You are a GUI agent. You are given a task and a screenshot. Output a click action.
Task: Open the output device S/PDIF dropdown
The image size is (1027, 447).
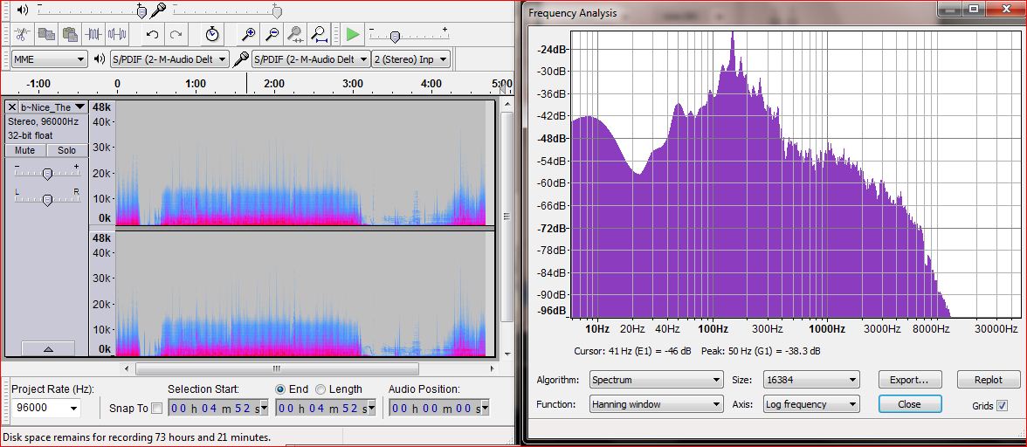point(169,58)
